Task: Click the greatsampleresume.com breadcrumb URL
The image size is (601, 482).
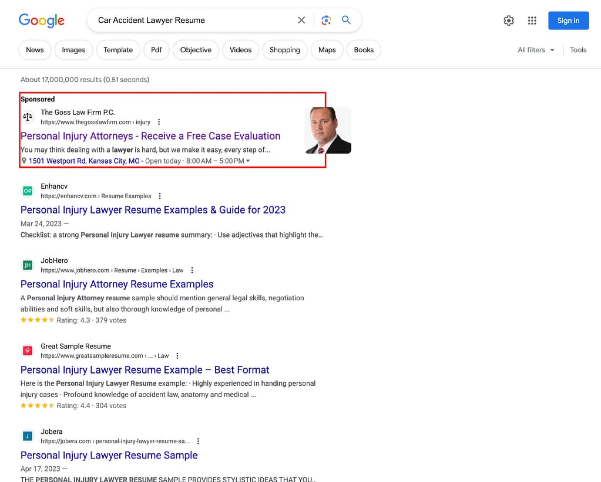Action: [105, 356]
